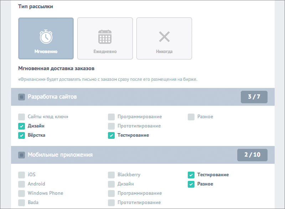The height and width of the screenshot is (209, 285).
Task: Select the Мгновенно clock icon option
Action: point(46,38)
